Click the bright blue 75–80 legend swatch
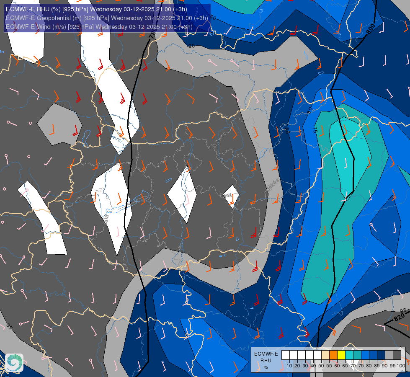The image size is (410, 377). [365, 355]
